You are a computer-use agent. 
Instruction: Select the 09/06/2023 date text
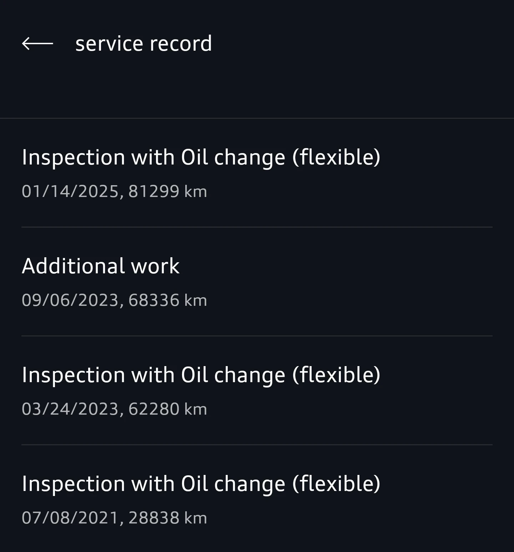click(x=70, y=300)
